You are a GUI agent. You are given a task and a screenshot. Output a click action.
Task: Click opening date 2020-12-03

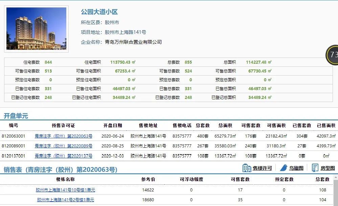pyautogui.click(x=113, y=156)
